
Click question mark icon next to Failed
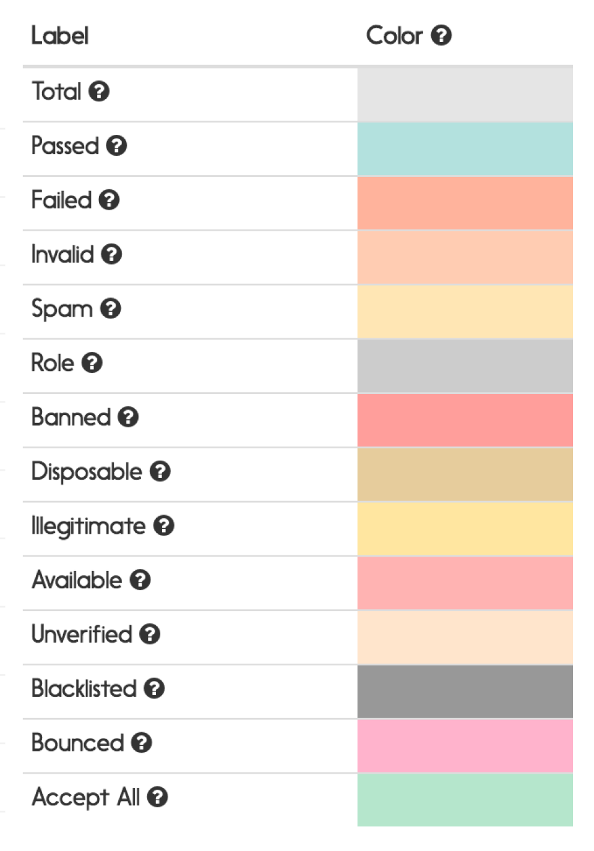[x=109, y=200]
